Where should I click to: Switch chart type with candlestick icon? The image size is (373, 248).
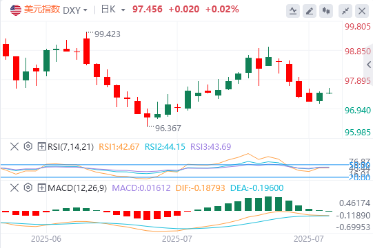coord(326,11)
